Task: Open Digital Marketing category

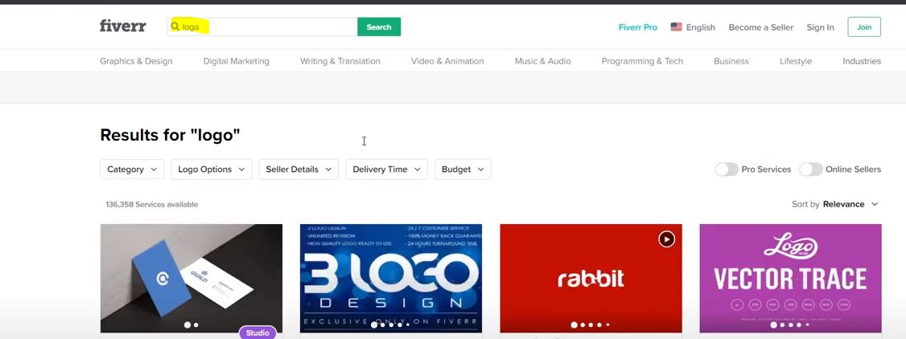Action: point(236,61)
